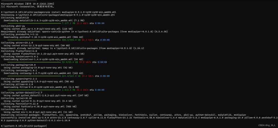
Task: Select Using cached pyparsing-3.0.9 wheel line
Action: (39, 82)
